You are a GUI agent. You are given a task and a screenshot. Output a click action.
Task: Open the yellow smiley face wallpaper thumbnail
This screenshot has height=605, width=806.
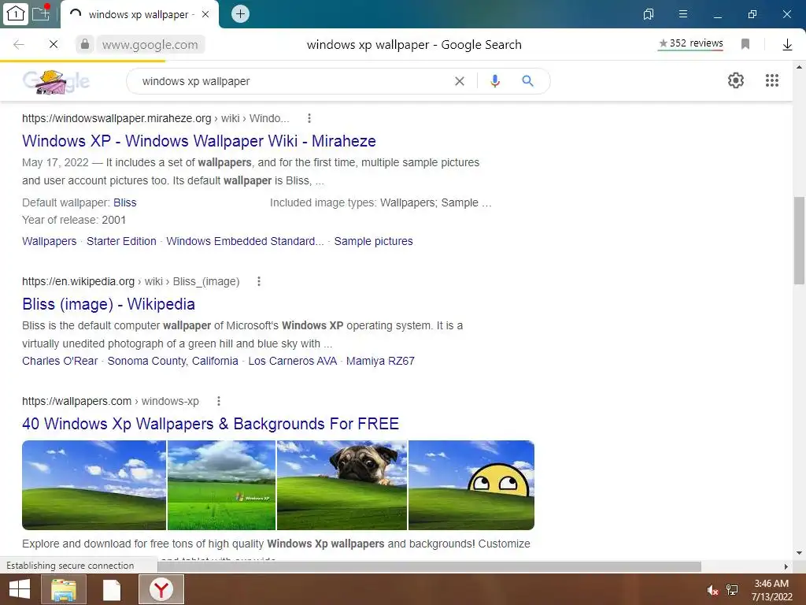click(x=471, y=485)
